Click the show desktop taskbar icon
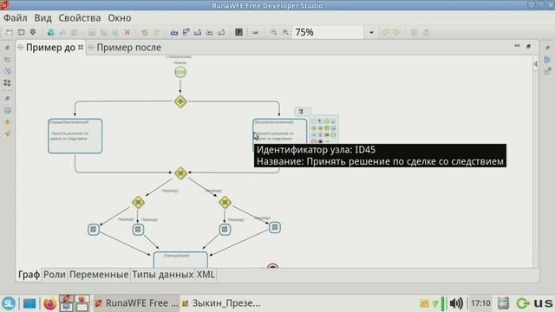Screen dimensions: 555x312 coord(29,303)
